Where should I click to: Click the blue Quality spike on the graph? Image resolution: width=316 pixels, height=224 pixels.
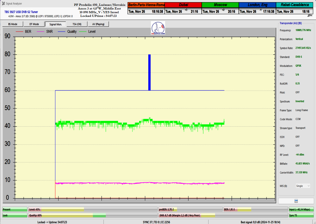point(149,72)
